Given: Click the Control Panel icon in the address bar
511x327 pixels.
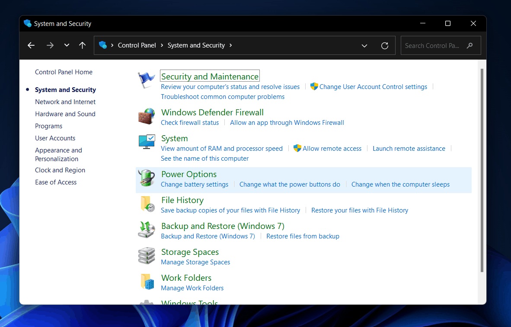Looking at the screenshot, I should coord(102,45).
